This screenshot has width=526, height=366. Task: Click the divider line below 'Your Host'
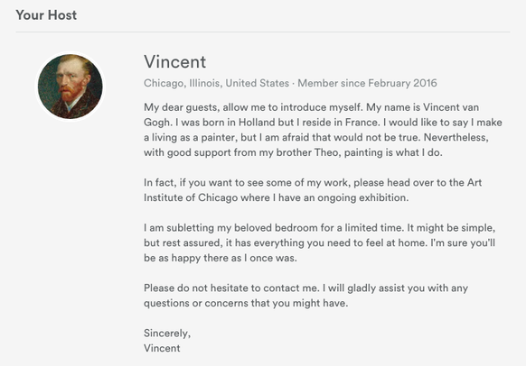point(263,32)
